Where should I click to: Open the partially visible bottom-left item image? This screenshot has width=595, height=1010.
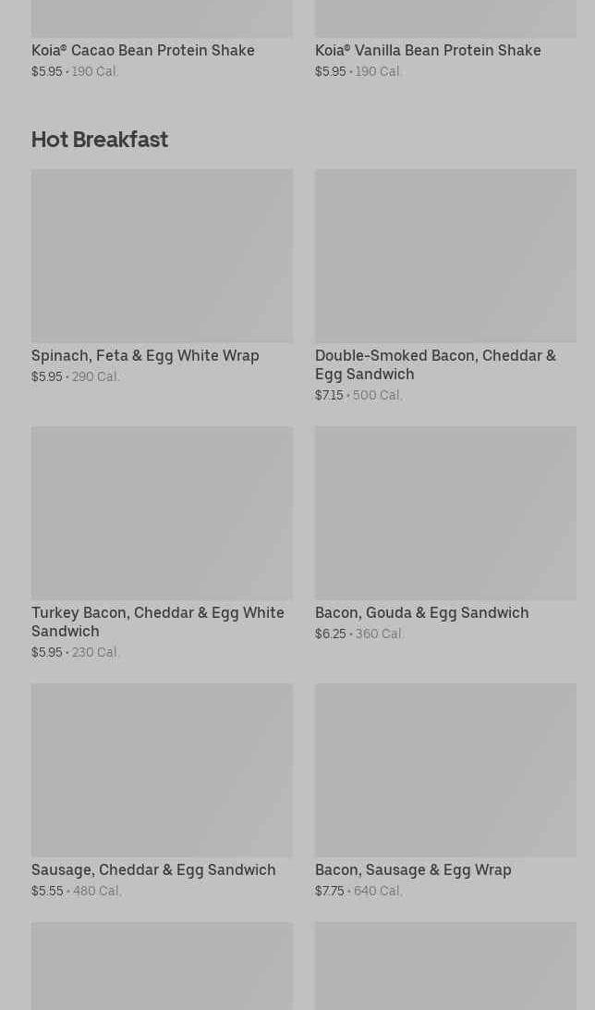pyautogui.click(x=162, y=966)
